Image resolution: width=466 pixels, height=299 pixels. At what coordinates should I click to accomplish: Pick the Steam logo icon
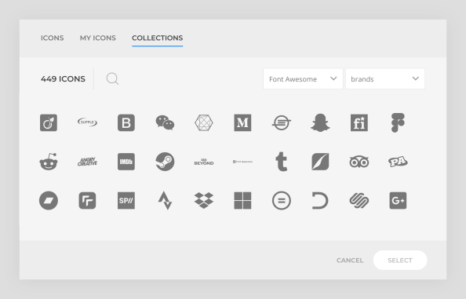click(165, 162)
